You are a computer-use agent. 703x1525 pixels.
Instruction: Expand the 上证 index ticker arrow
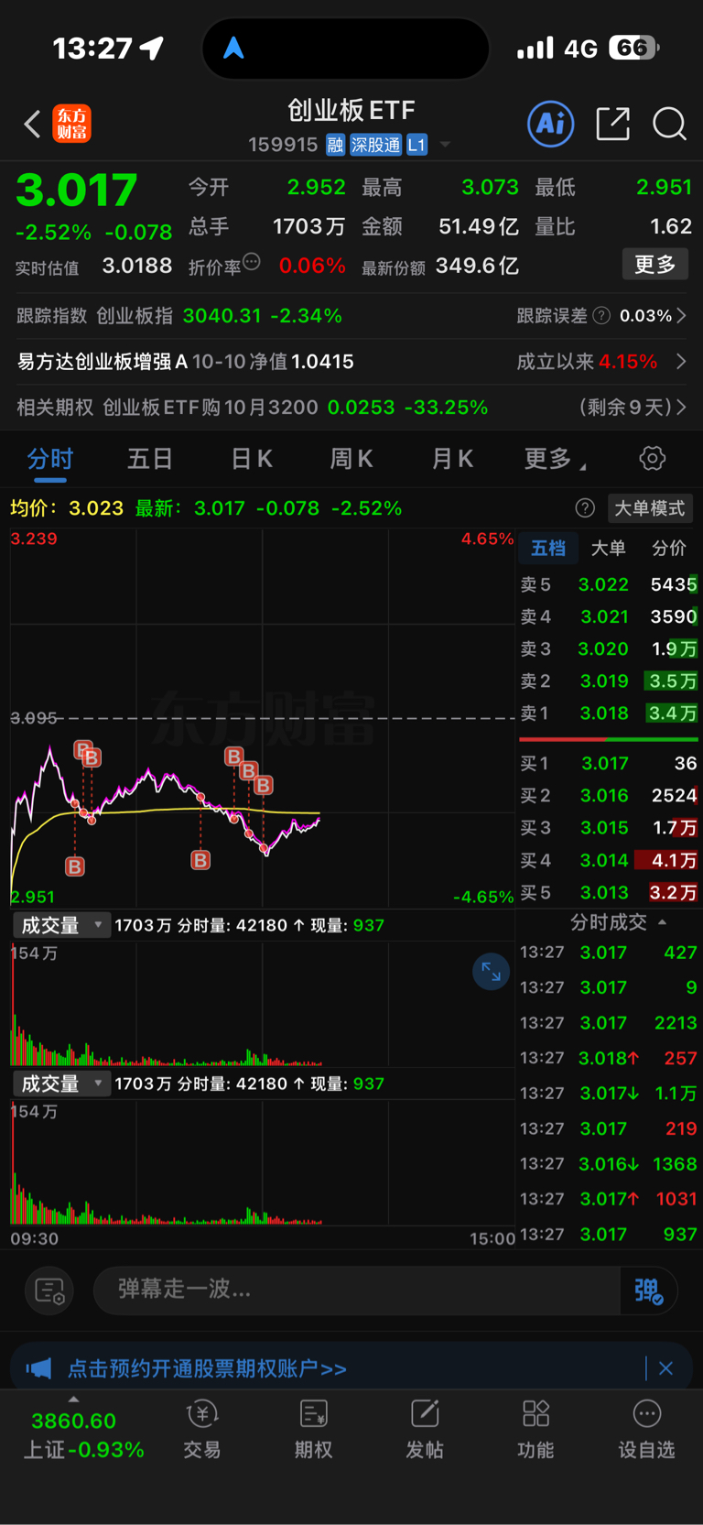pyautogui.click(x=73, y=1400)
